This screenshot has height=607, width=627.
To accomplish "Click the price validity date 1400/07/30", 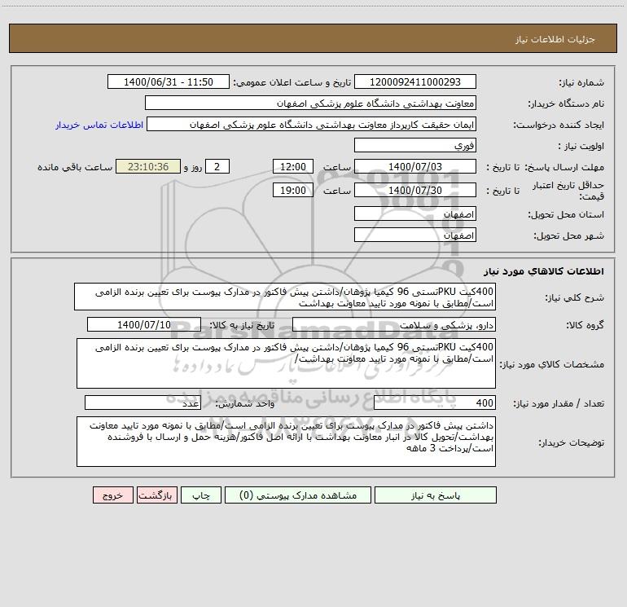I will click(415, 190).
